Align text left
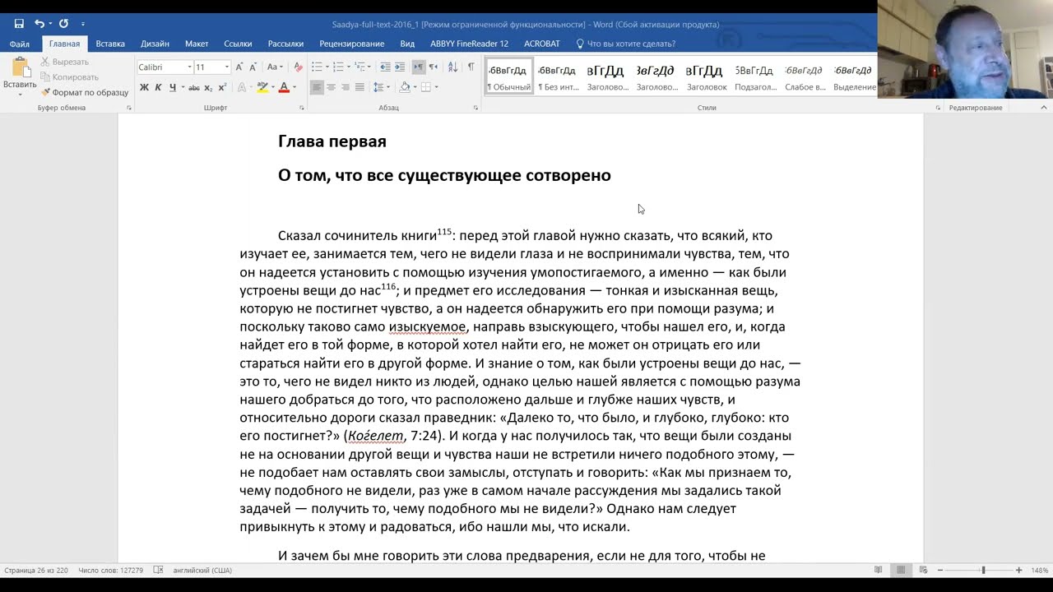The height and width of the screenshot is (592, 1053). pos(317,87)
